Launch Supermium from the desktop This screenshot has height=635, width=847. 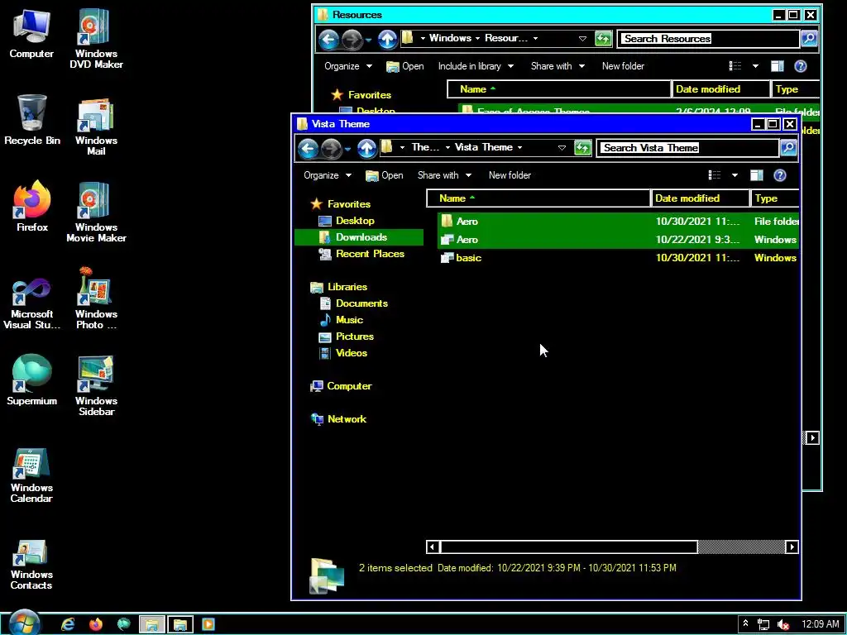pyautogui.click(x=32, y=380)
